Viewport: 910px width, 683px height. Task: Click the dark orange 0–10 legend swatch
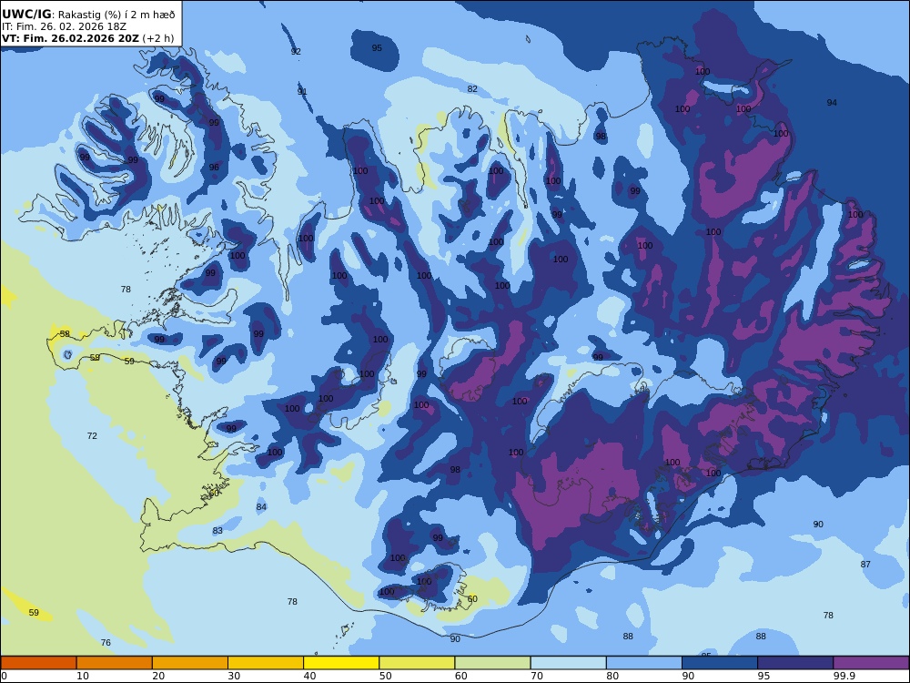pos(38,663)
